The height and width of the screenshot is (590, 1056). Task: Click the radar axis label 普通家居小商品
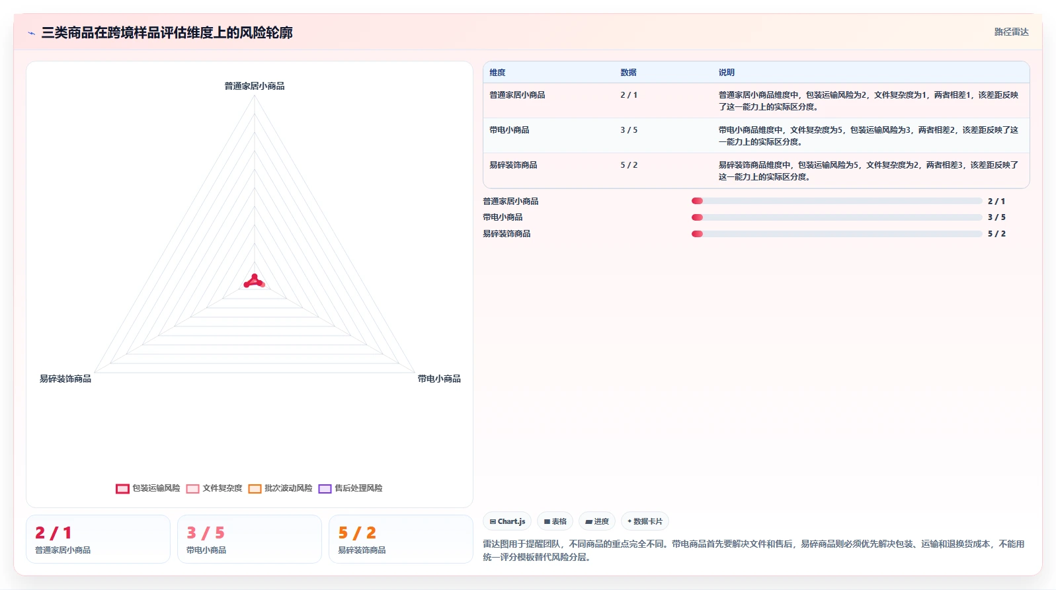pos(255,86)
